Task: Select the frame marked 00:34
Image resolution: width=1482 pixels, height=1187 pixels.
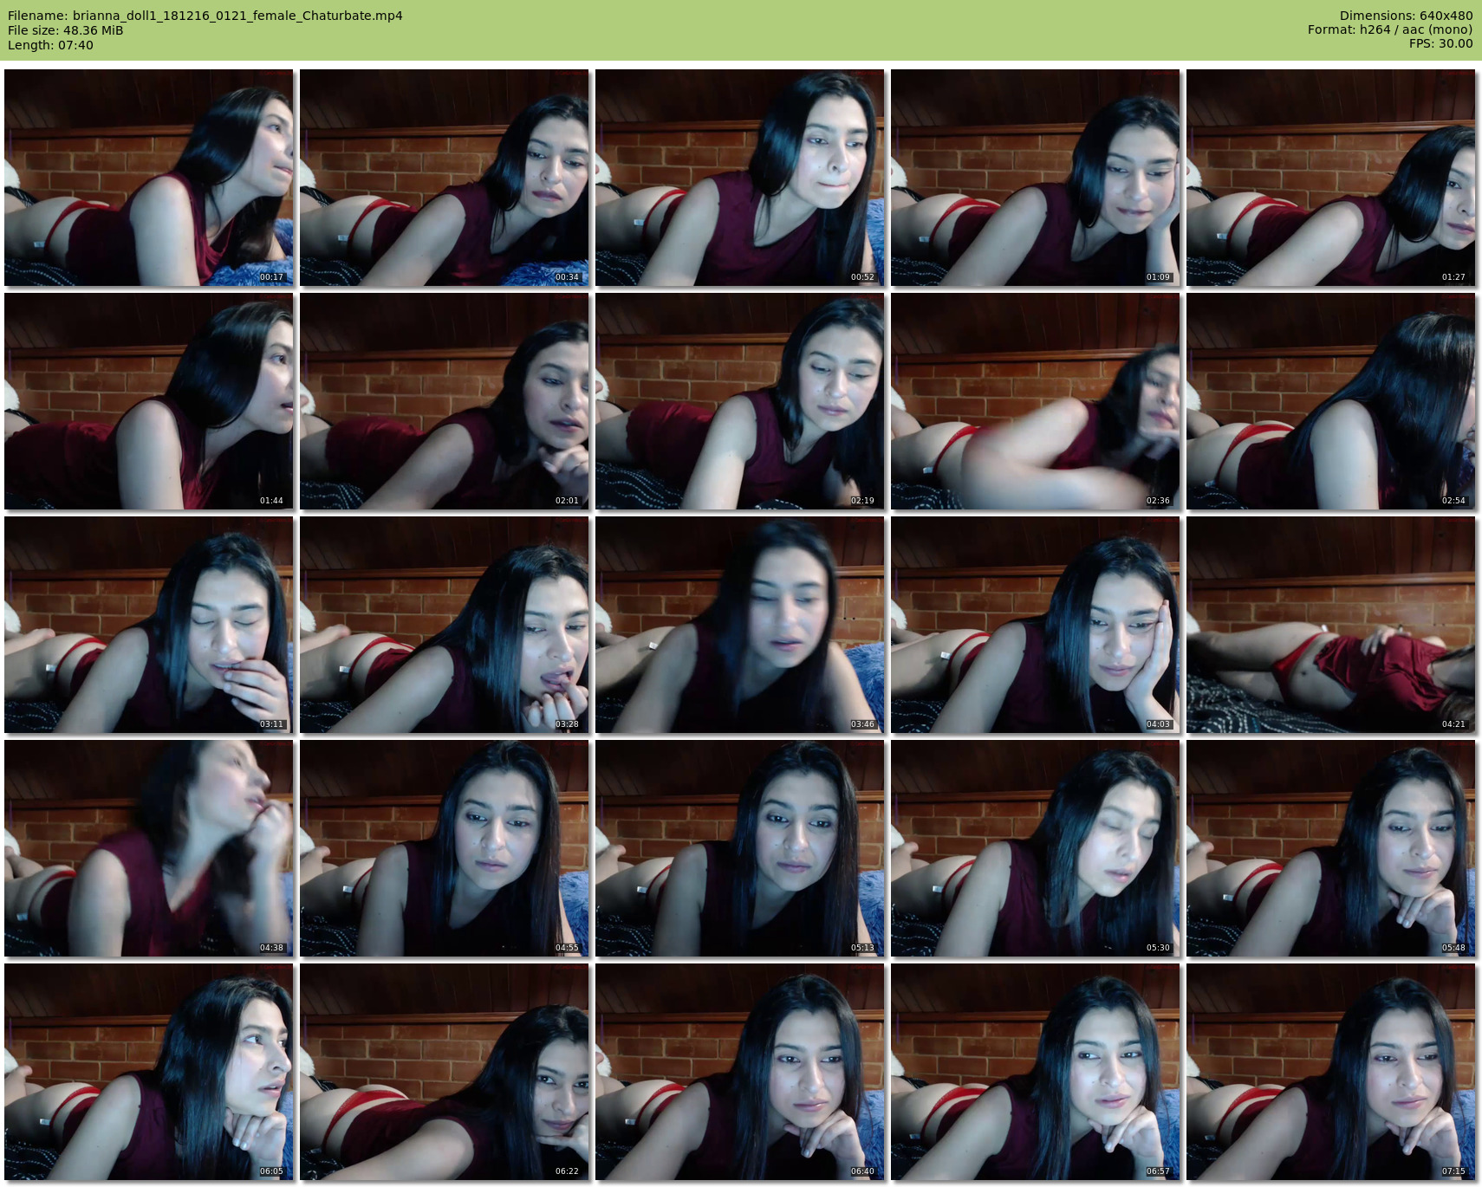Action: click(444, 178)
